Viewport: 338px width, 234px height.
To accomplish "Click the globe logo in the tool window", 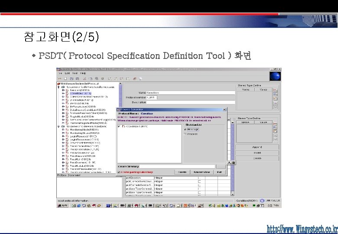I will pos(275,77).
